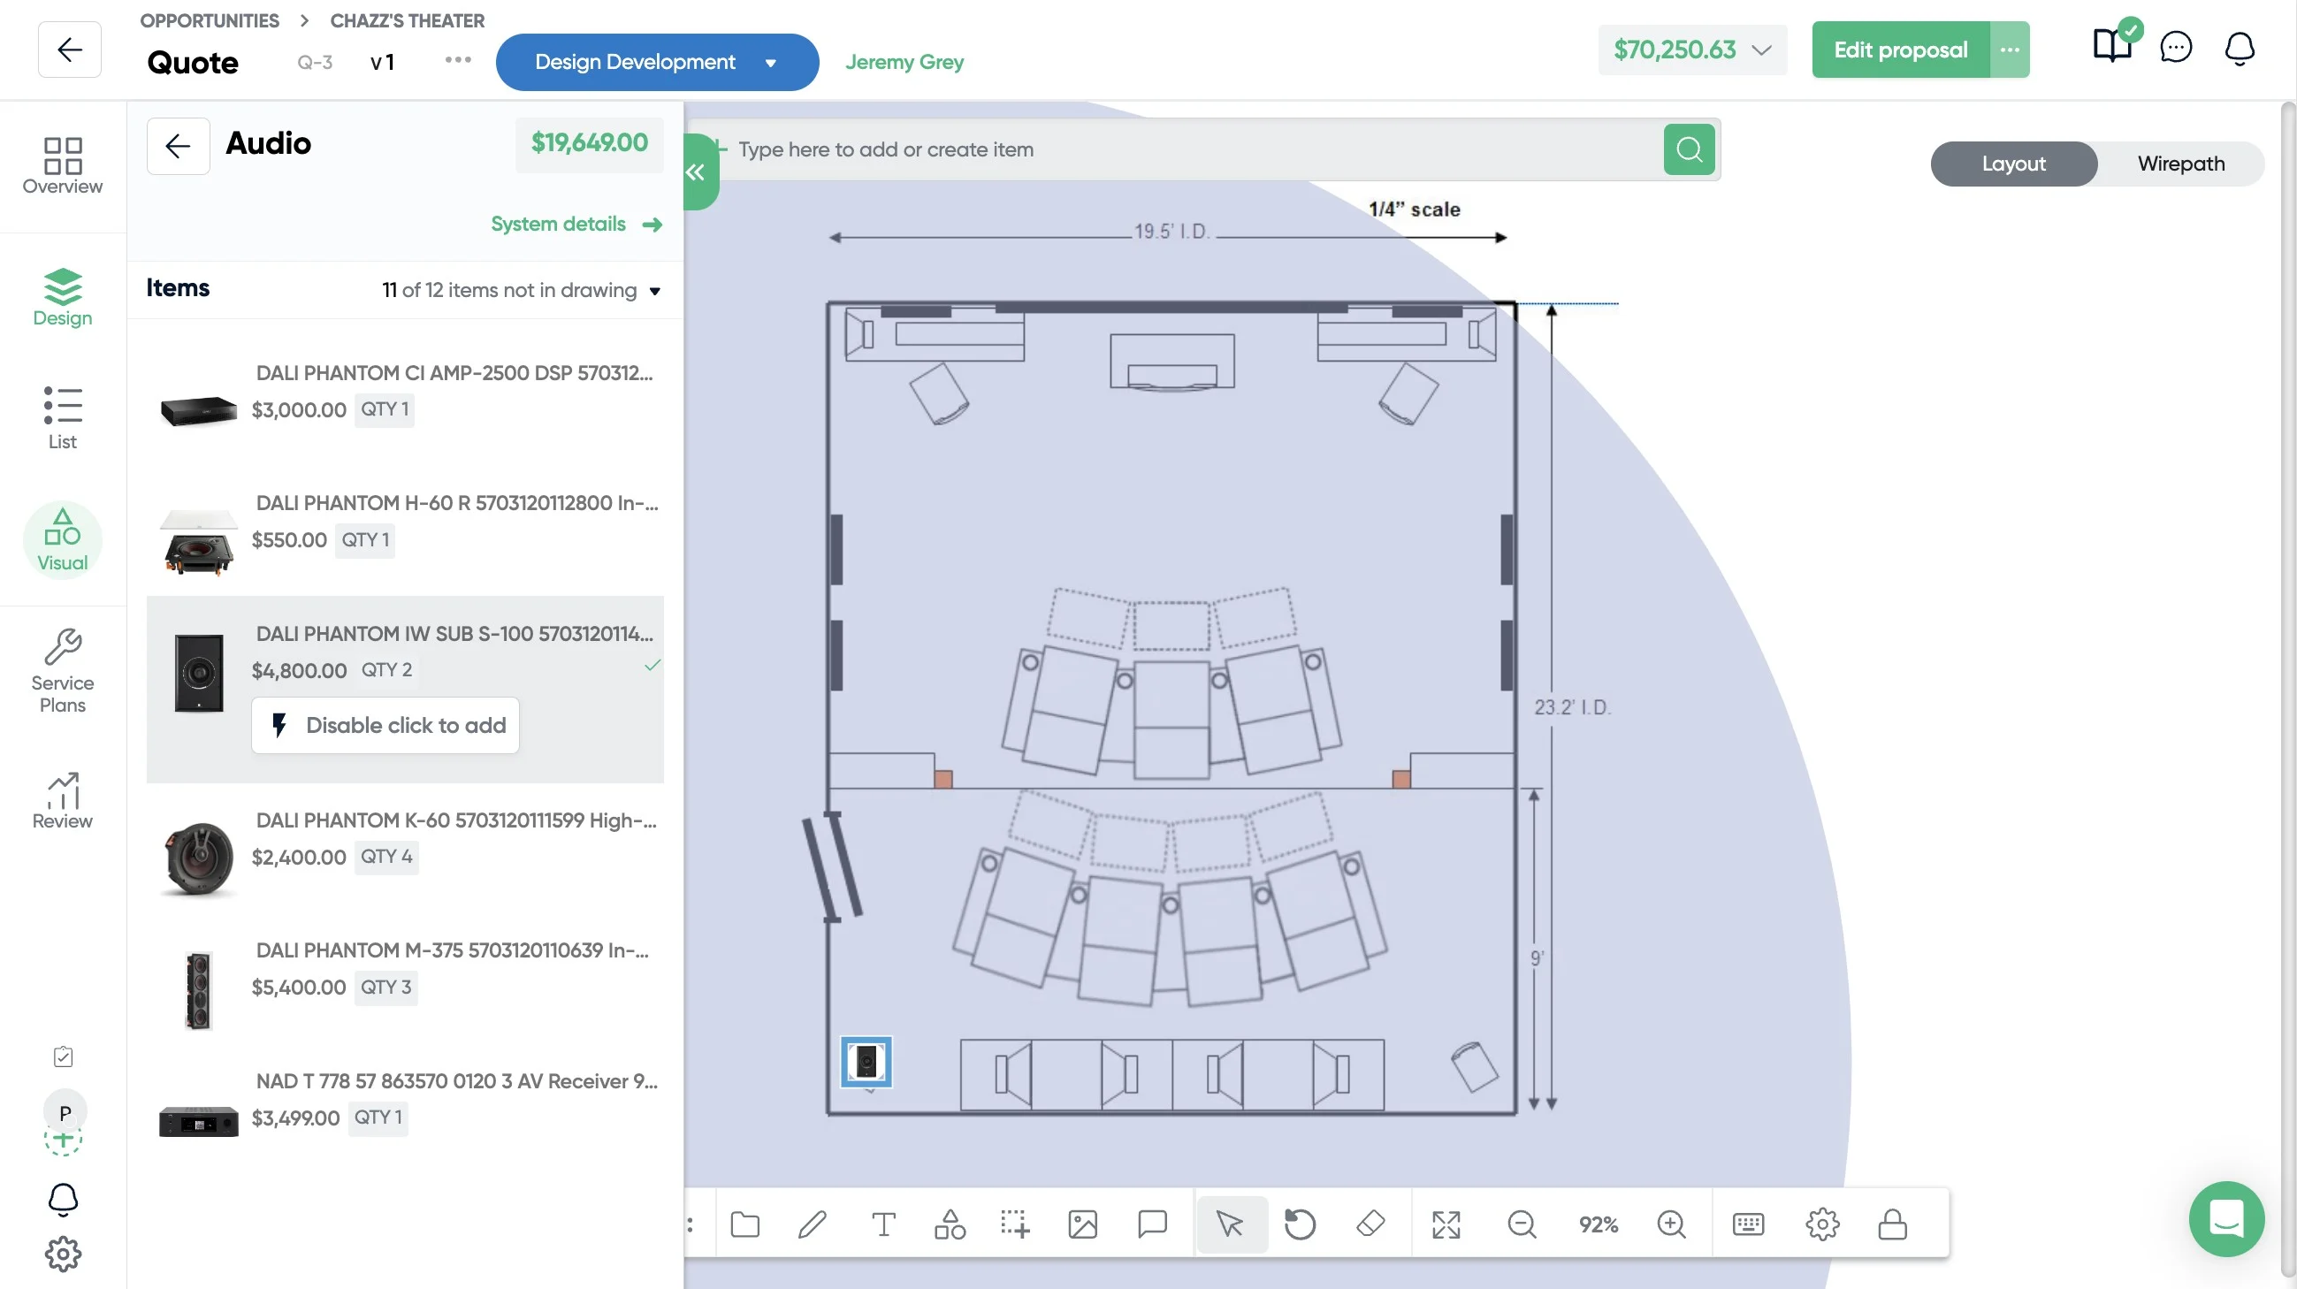Zoom out with minus magnifier

click(1522, 1224)
